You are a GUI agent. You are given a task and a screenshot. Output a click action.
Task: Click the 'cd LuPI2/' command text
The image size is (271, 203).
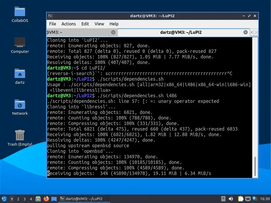tap(93, 68)
